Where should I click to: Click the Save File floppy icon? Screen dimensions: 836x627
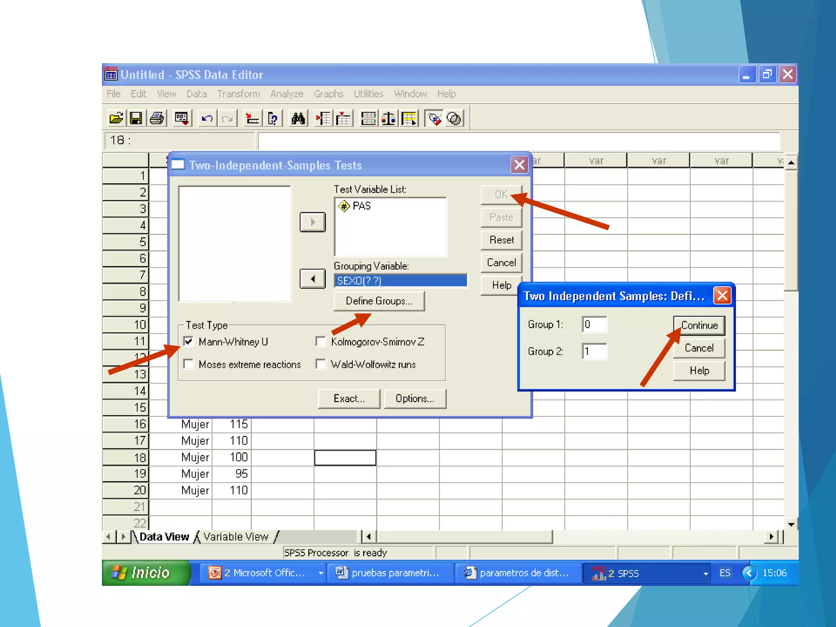pyautogui.click(x=136, y=119)
